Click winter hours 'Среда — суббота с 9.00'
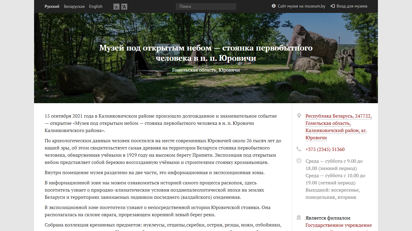Image resolution: width=412 pixels, height=231 pixels. [334, 165]
